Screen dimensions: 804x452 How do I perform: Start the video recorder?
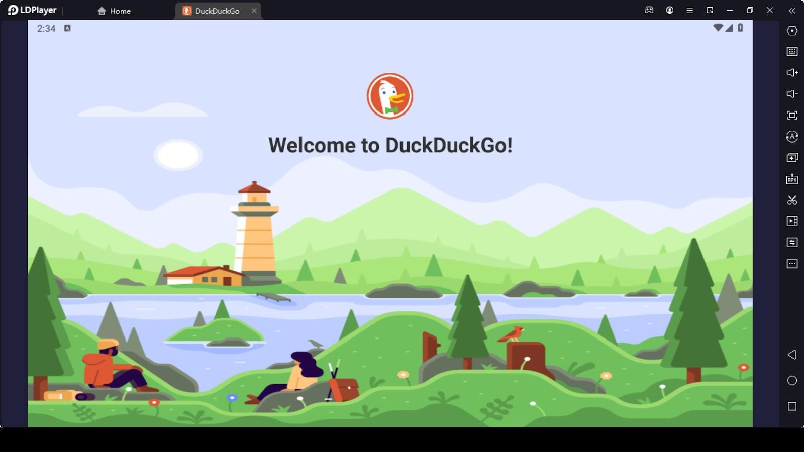click(792, 221)
